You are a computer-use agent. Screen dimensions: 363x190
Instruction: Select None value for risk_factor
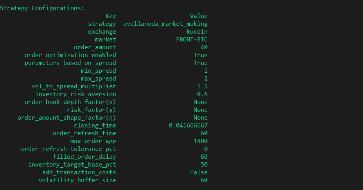tap(200, 110)
